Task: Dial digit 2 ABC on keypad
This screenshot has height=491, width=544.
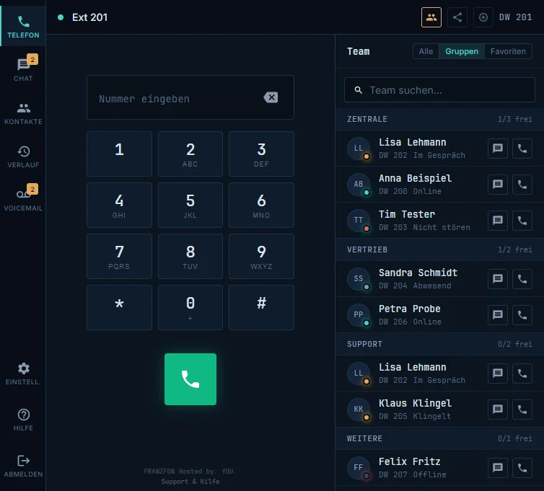Action: click(190, 154)
